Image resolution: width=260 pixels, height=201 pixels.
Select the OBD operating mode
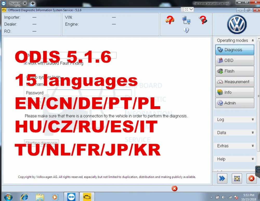[235, 60]
